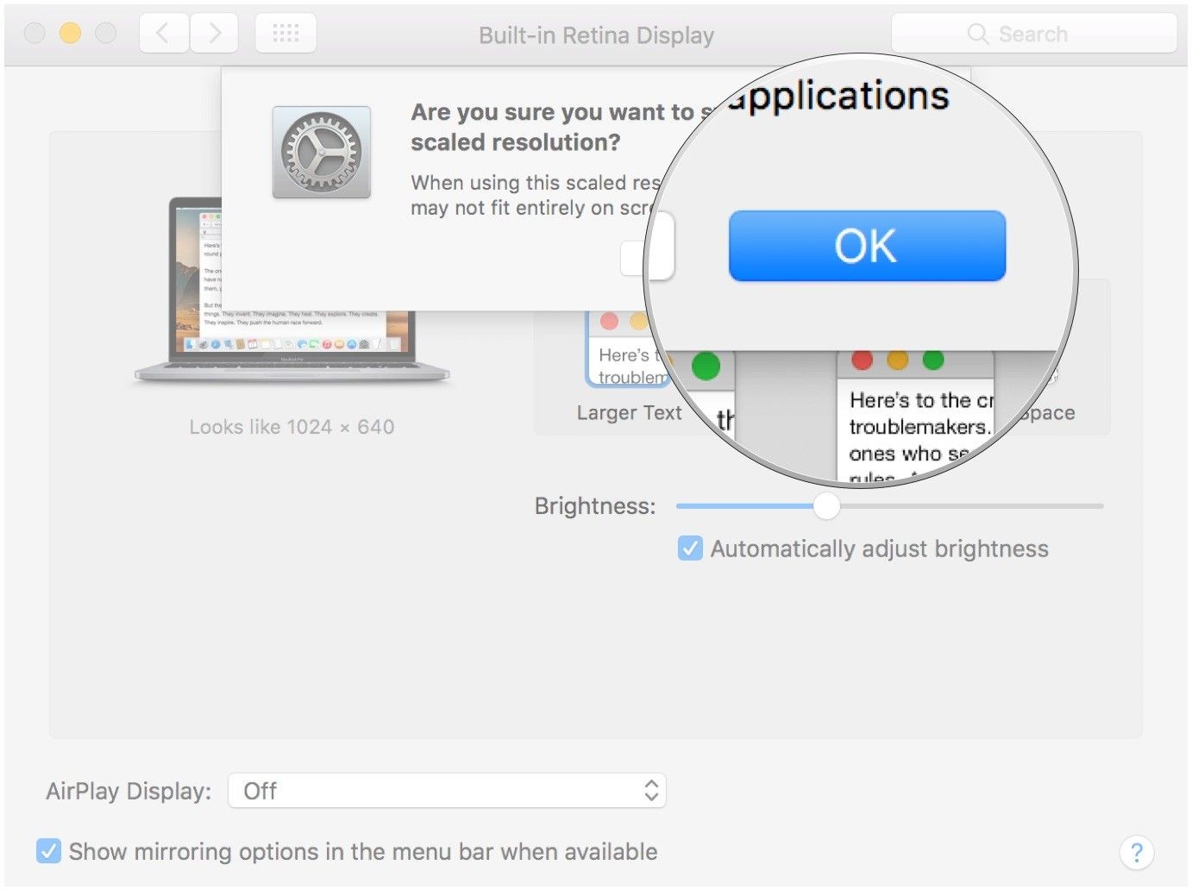Go forward with the right chevron button
Viewport: 1192px width, 890px height.
point(215,34)
